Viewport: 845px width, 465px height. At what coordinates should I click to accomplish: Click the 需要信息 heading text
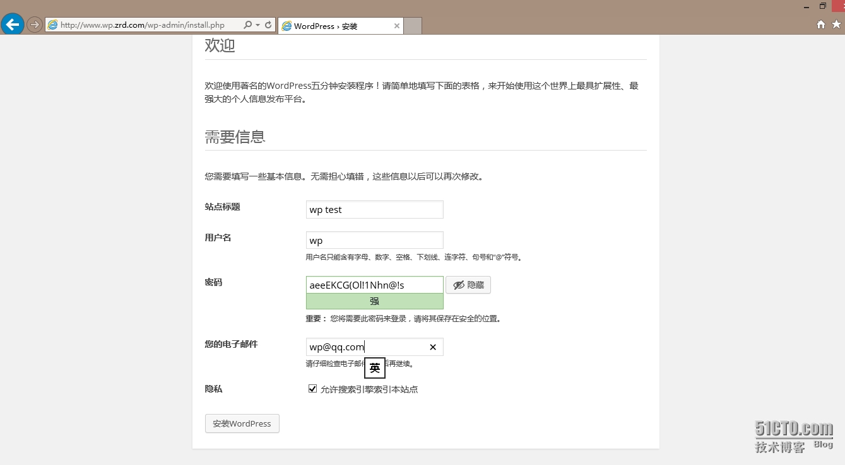click(235, 137)
